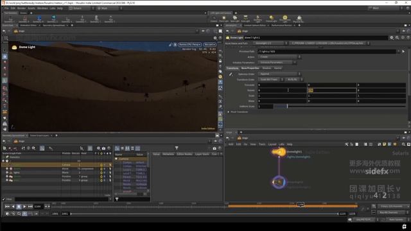The image size is (411, 231).
Task: Click the primitive path selector arrow button
Action: click(x=403, y=51)
